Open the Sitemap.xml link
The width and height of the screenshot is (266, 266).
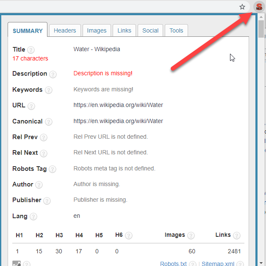click(218, 263)
